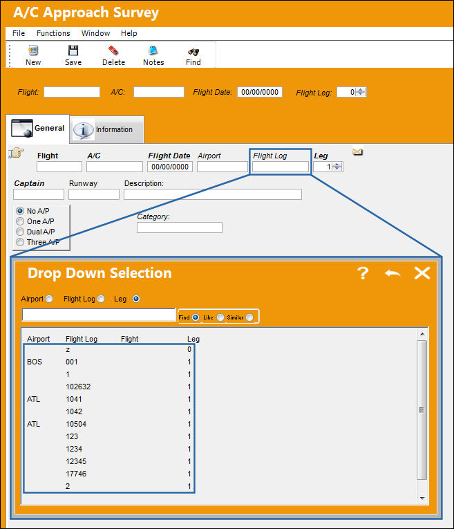The height and width of the screenshot is (529, 454).
Task: Click the Leg column header
Action: point(193,339)
